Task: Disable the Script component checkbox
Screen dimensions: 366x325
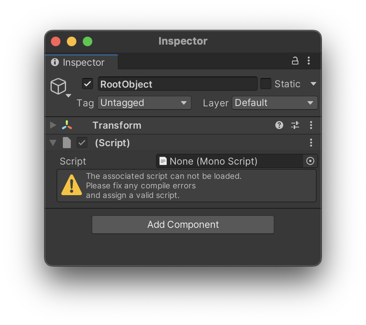Action: click(x=82, y=143)
